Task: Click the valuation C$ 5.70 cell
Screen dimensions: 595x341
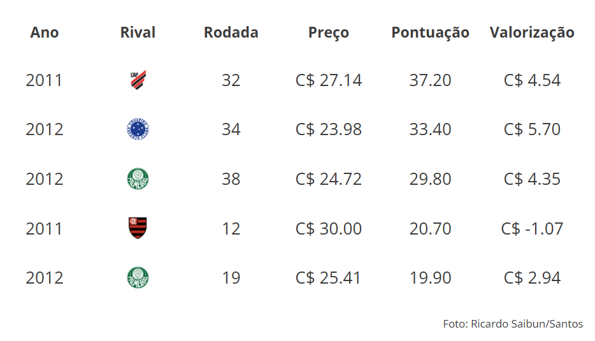Action: click(532, 129)
